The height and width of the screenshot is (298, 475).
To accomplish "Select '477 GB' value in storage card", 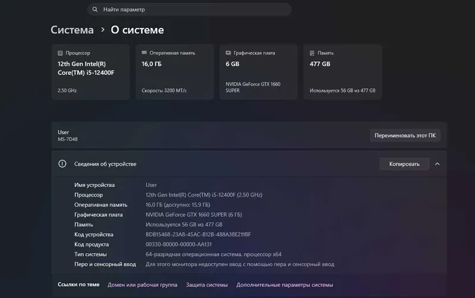I will (320, 64).
